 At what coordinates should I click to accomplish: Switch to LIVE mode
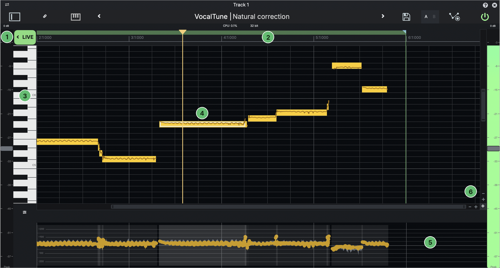coord(25,37)
